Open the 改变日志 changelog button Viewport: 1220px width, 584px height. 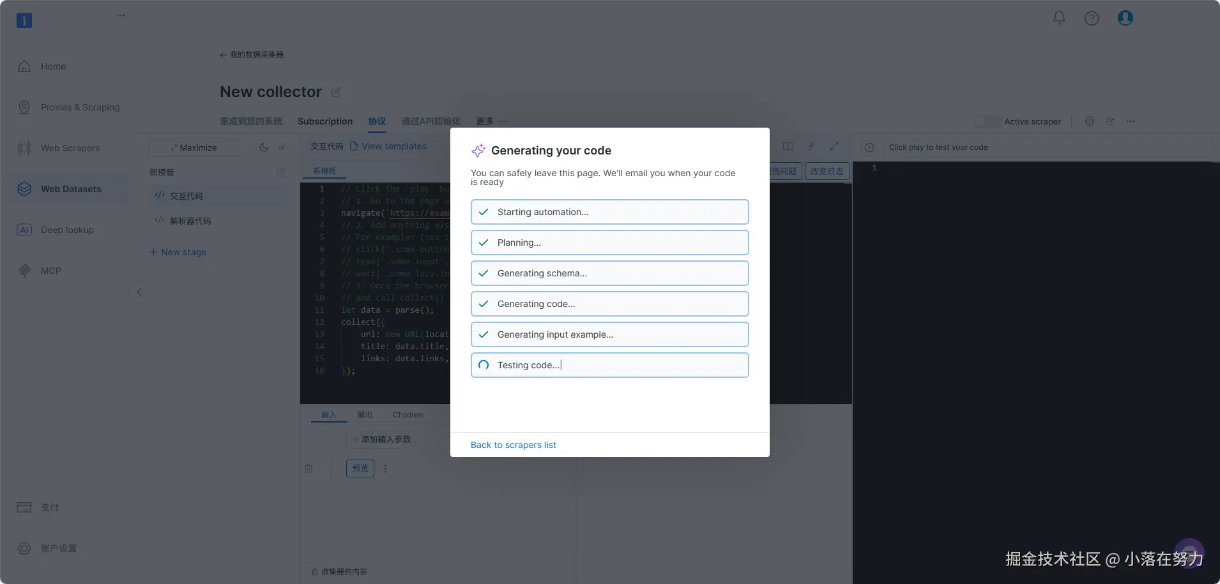(x=827, y=171)
